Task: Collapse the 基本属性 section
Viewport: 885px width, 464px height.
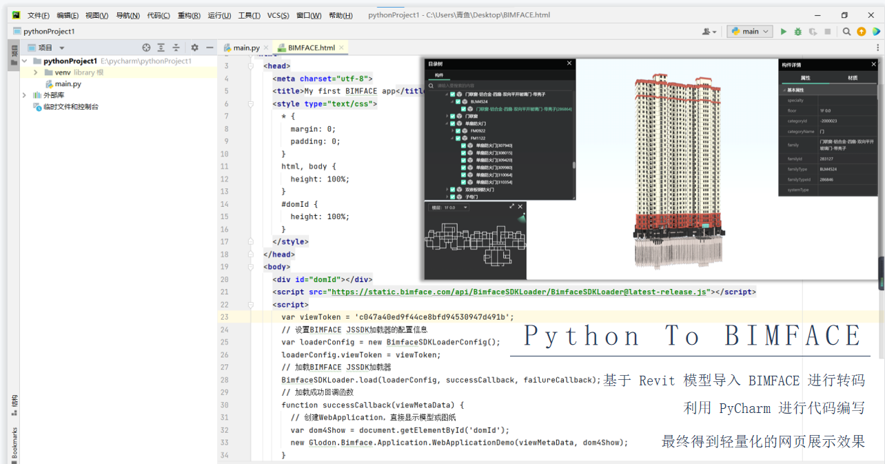Action: (x=784, y=90)
